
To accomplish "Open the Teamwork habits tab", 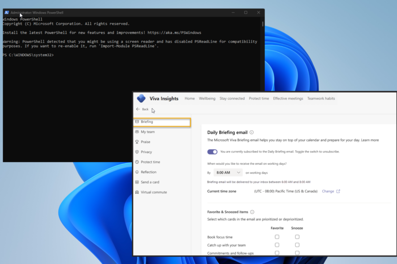I will pos(321,98).
